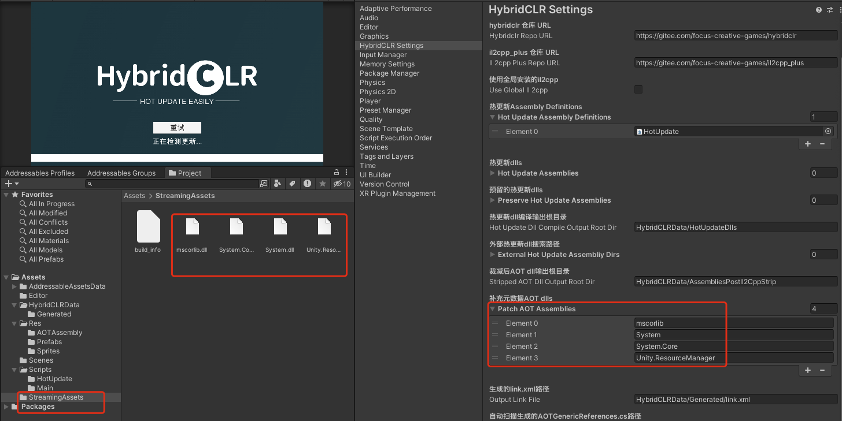
Task: Expand External Hot Update Assembliy Dirs list
Action: click(x=493, y=255)
